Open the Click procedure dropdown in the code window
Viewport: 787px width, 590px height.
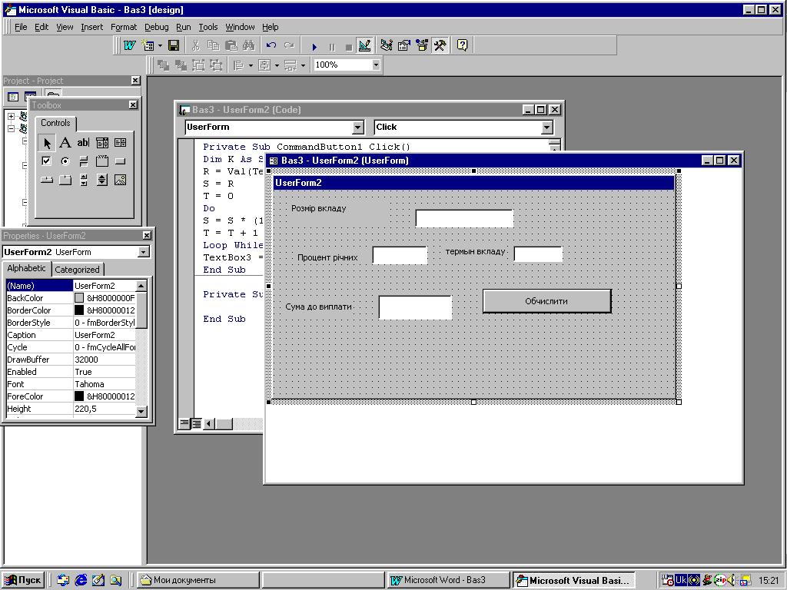coord(547,128)
